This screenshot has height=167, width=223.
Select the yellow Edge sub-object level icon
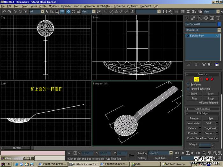coord(197,79)
